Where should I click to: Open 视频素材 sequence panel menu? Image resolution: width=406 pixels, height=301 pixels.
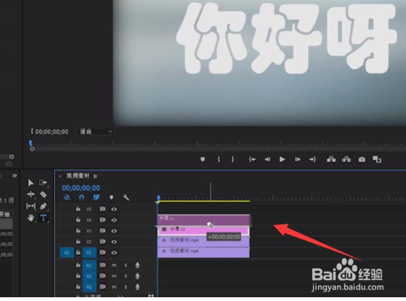(x=95, y=176)
